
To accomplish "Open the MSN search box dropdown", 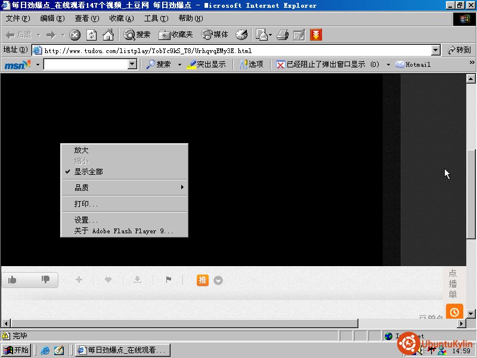I will [132, 64].
